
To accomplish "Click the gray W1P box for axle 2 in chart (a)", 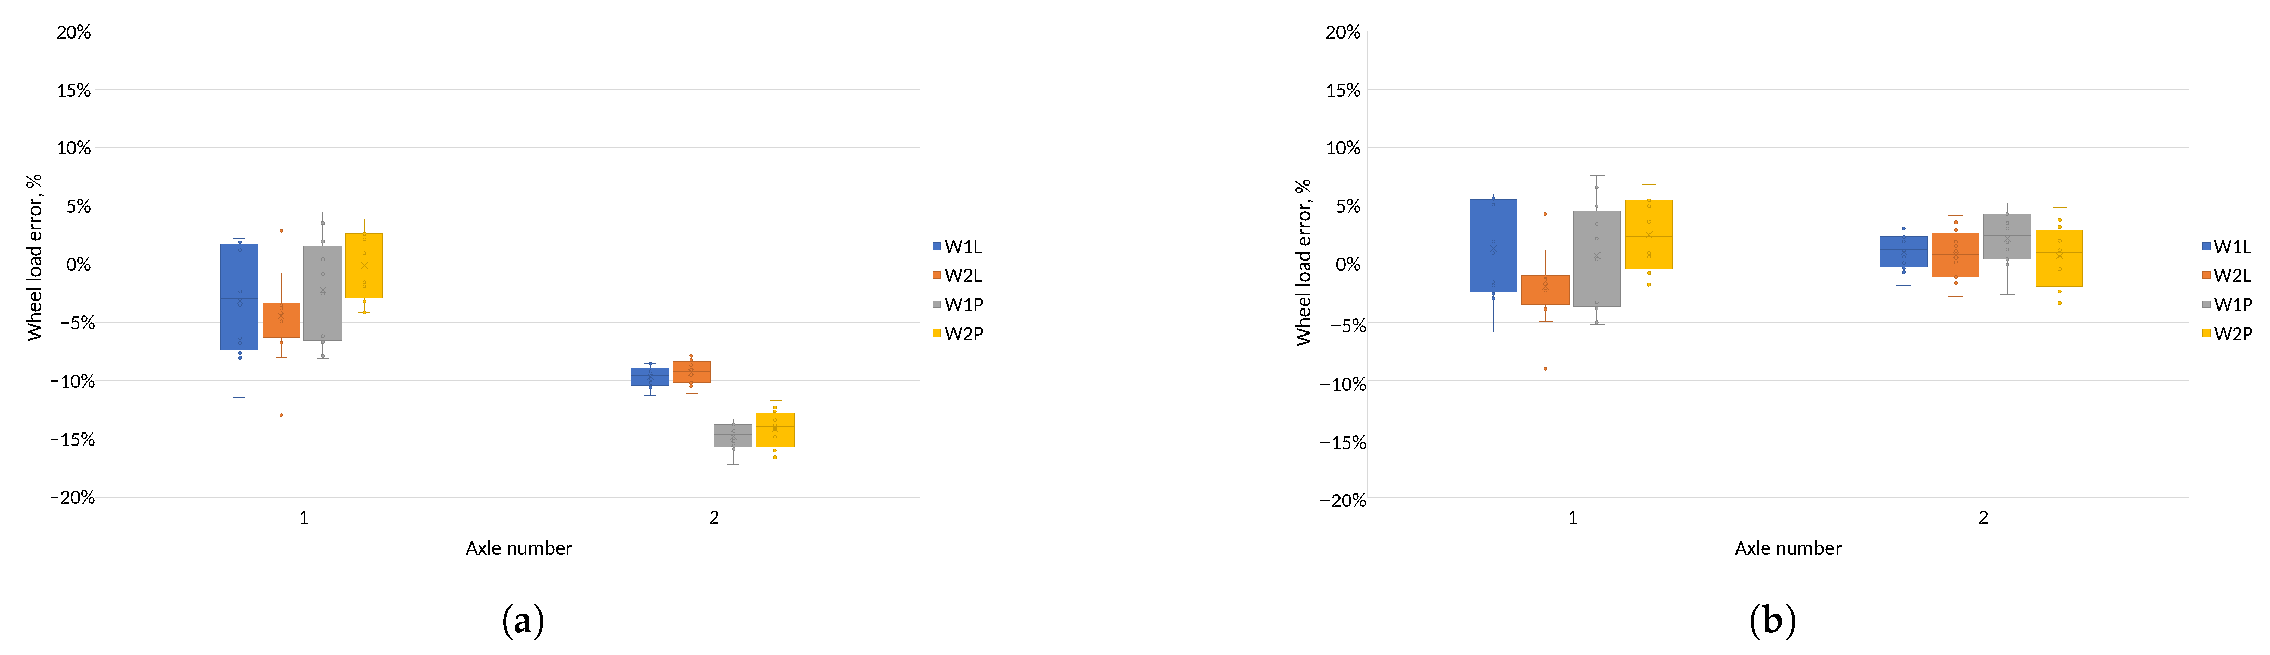I will click(x=733, y=436).
